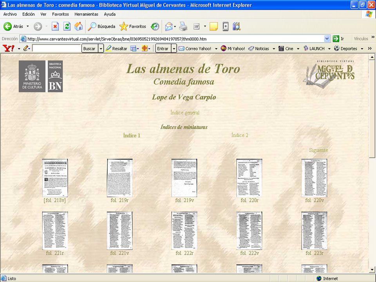
Task: Click the green Atrás back arrow
Action: (7, 26)
